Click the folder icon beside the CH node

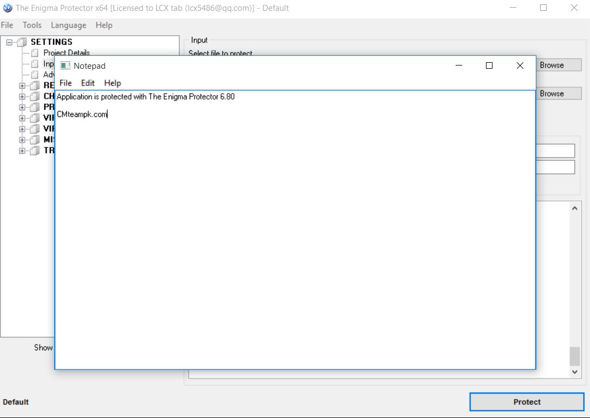click(x=35, y=96)
